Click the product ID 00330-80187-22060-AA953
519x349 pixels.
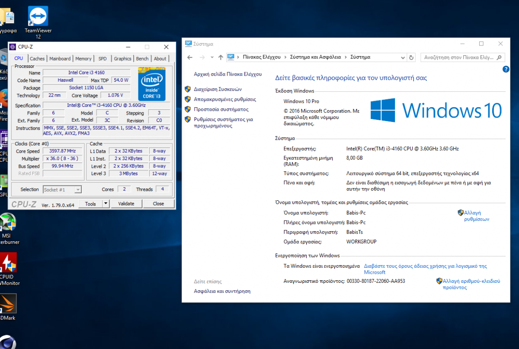[x=376, y=281]
